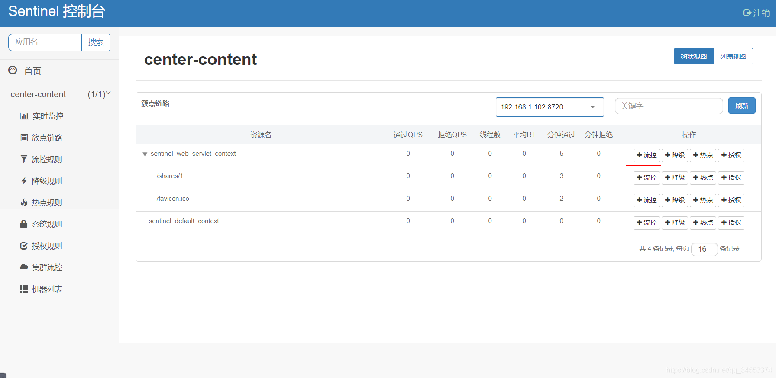The width and height of the screenshot is (776, 378).
Task: Click the /favicon.ico resource name
Action: tap(173, 199)
